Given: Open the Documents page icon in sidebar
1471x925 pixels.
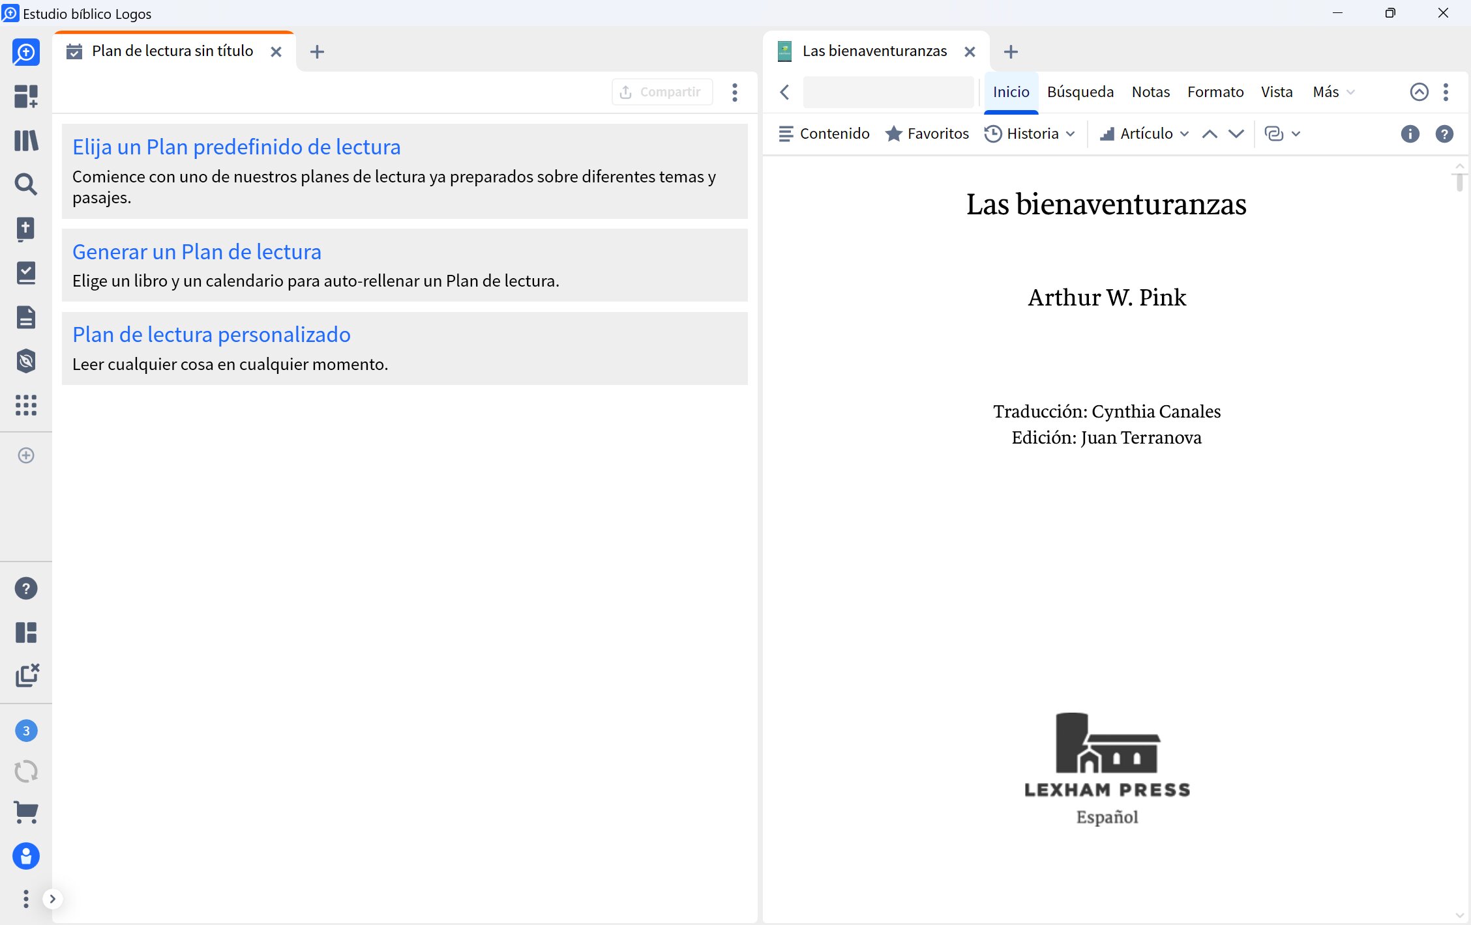Looking at the screenshot, I should 26,317.
